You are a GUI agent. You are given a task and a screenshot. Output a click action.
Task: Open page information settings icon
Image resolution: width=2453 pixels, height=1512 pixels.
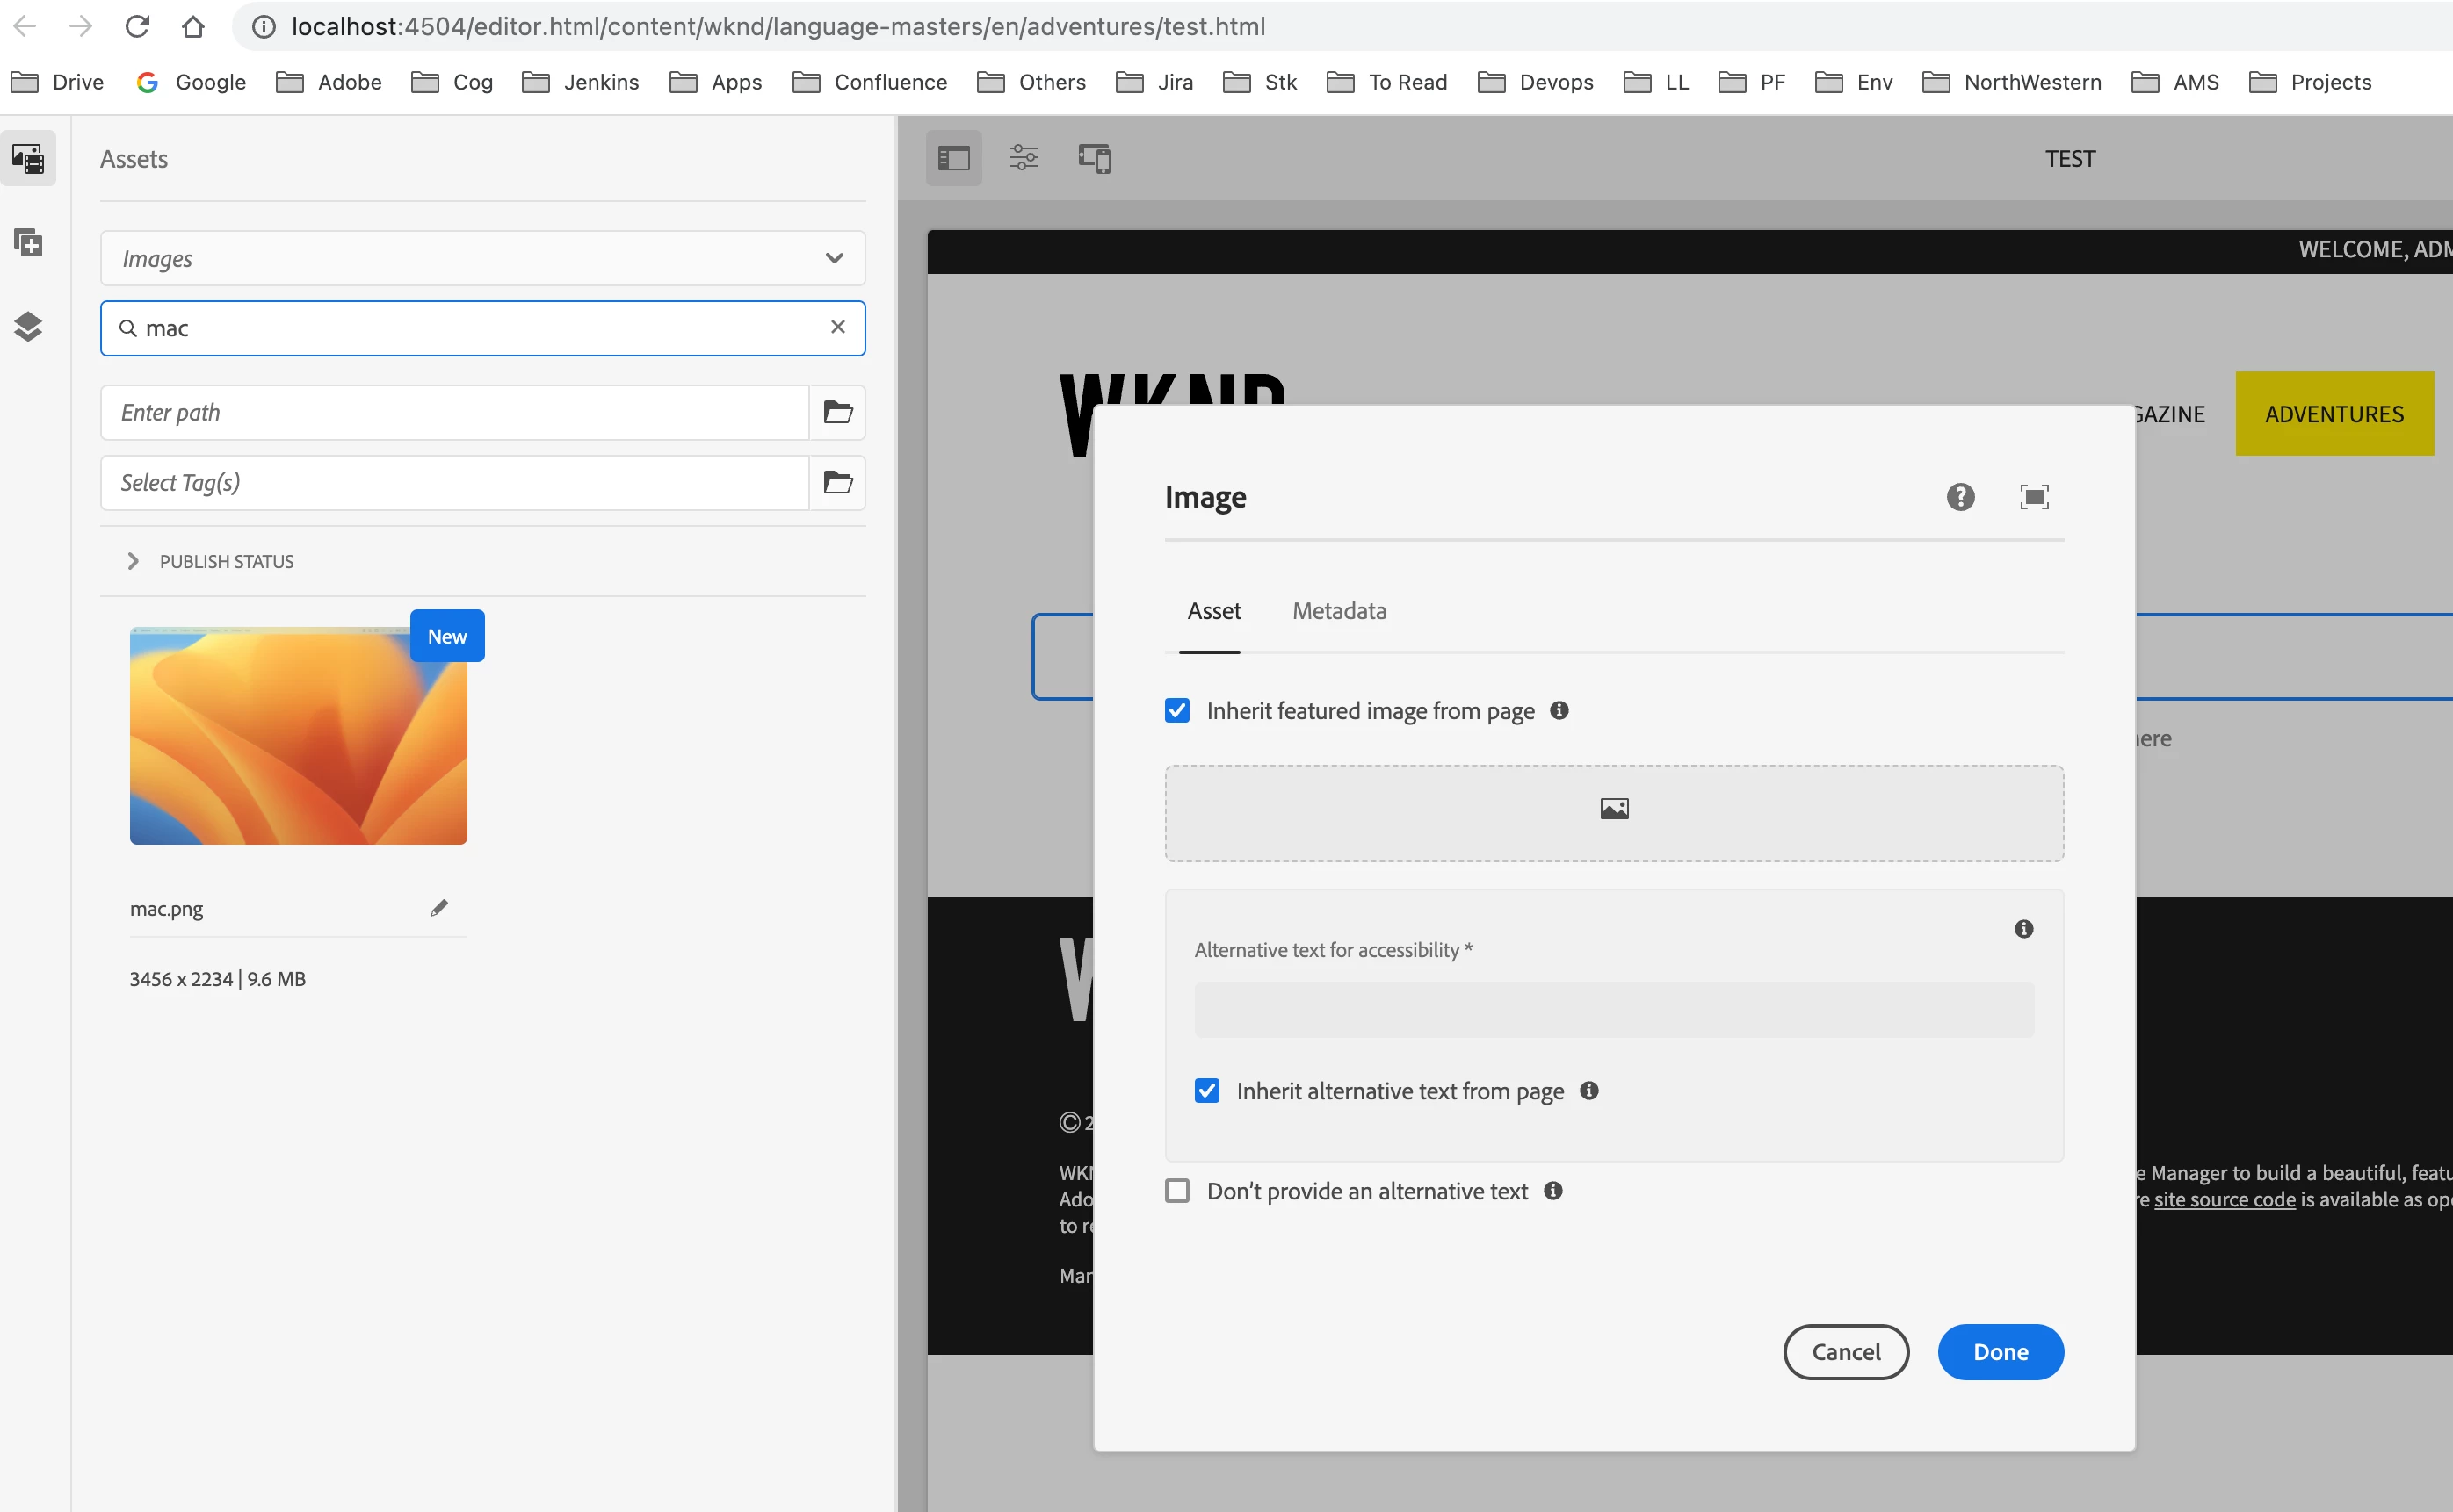pos(1024,158)
